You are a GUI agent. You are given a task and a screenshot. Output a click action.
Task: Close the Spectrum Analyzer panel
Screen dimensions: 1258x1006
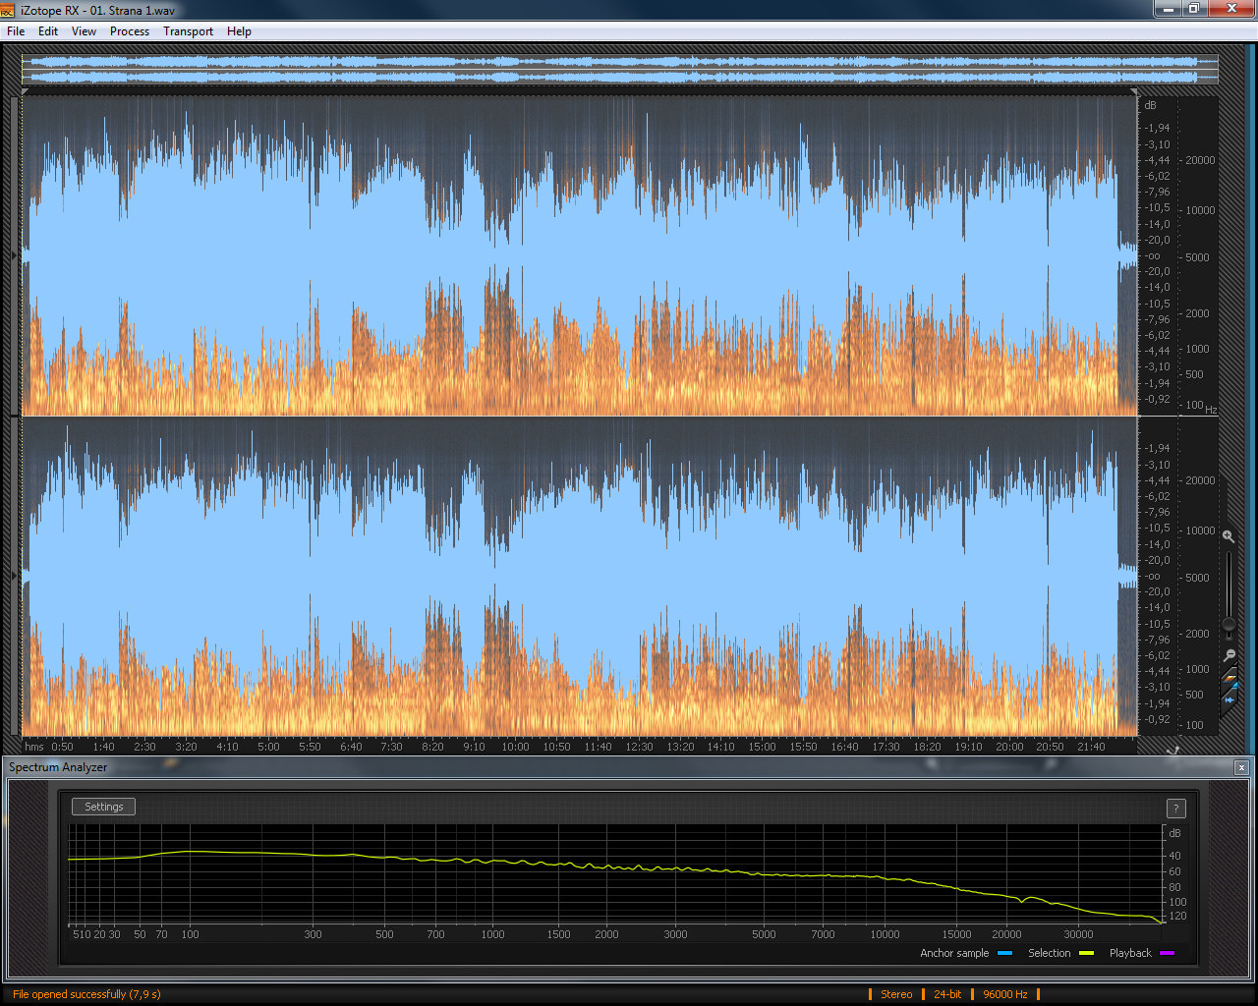(1241, 767)
